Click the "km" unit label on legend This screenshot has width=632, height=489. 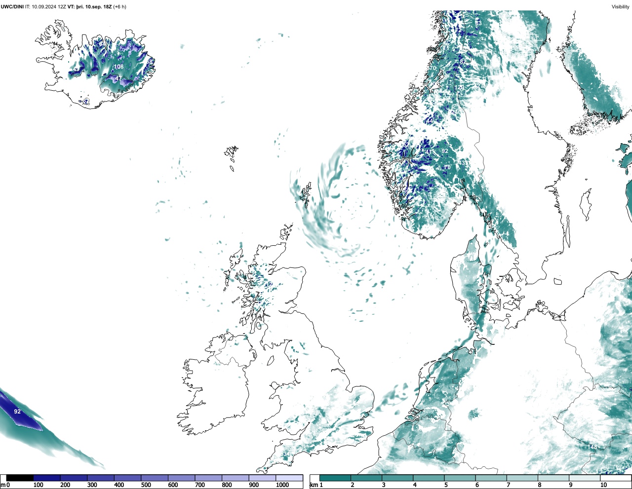314,485
